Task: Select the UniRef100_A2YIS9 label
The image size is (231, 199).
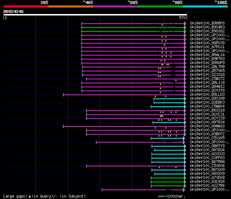Action: (x=207, y=118)
